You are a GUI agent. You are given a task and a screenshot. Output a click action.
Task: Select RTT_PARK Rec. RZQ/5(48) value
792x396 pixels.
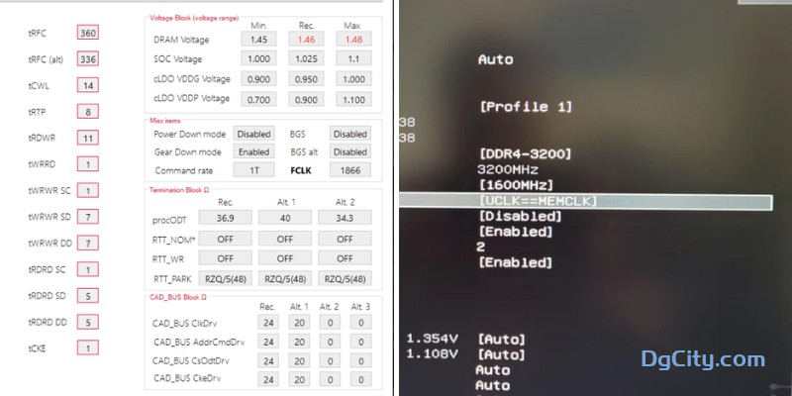pyautogui.click(x=226, y=279)
